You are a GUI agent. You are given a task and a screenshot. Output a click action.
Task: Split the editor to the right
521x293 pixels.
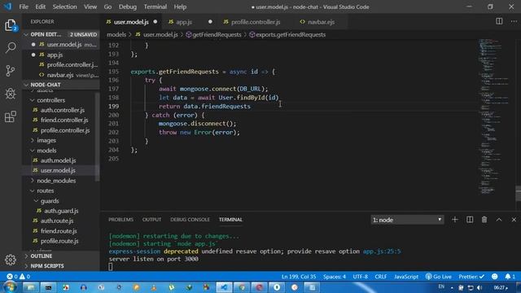point(499,21)
